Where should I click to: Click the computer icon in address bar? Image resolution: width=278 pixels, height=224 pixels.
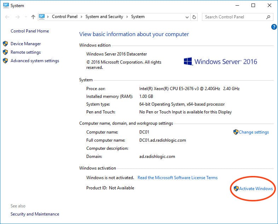[42, 17]
